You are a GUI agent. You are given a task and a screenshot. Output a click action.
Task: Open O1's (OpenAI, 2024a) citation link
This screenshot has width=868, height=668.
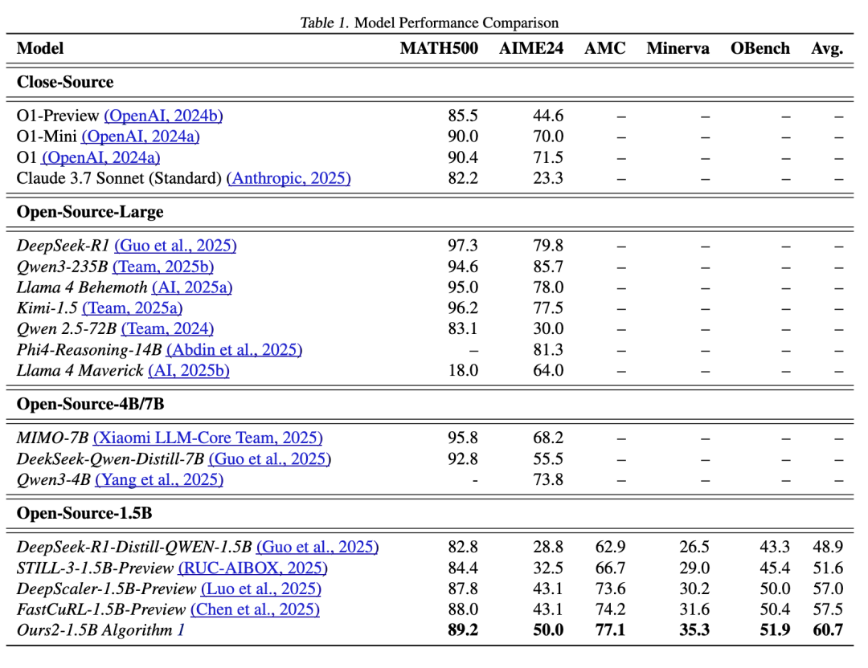click(100, 157)
